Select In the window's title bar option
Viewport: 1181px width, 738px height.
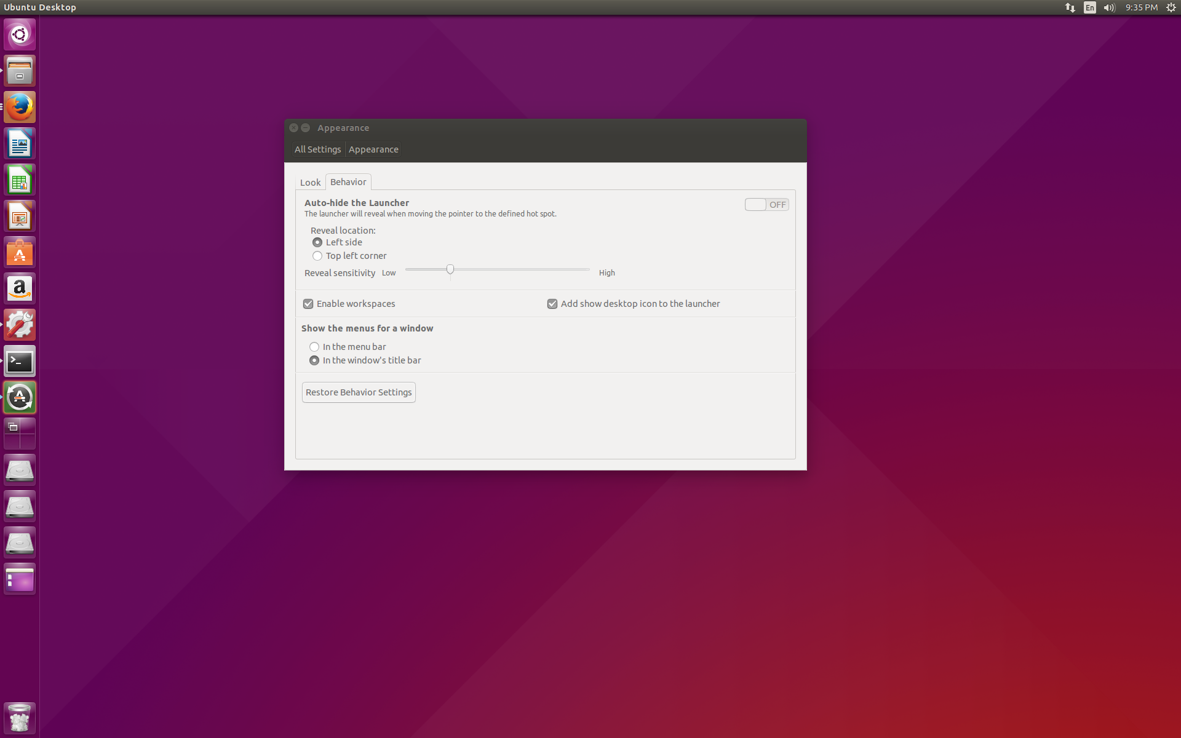pos(314,360)
